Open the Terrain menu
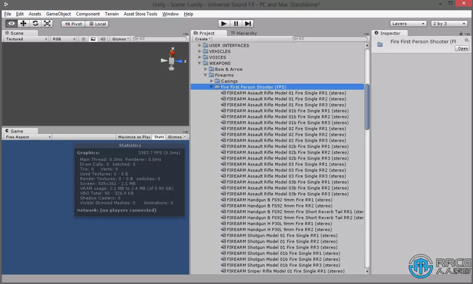This screenshot has height=284, width=473. tap(112, 14)
